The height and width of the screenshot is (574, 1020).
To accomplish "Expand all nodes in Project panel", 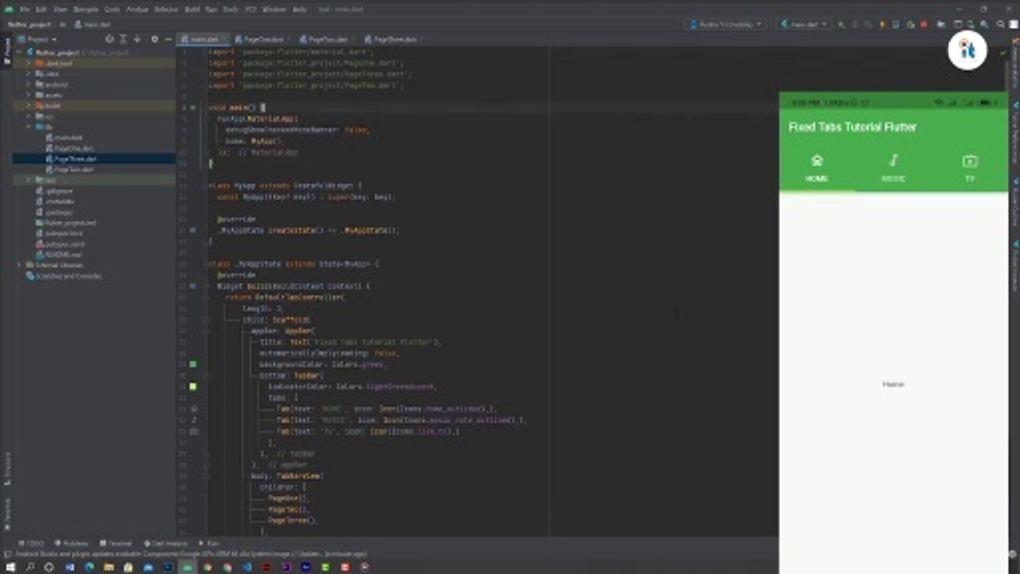I will coord(123,38).
